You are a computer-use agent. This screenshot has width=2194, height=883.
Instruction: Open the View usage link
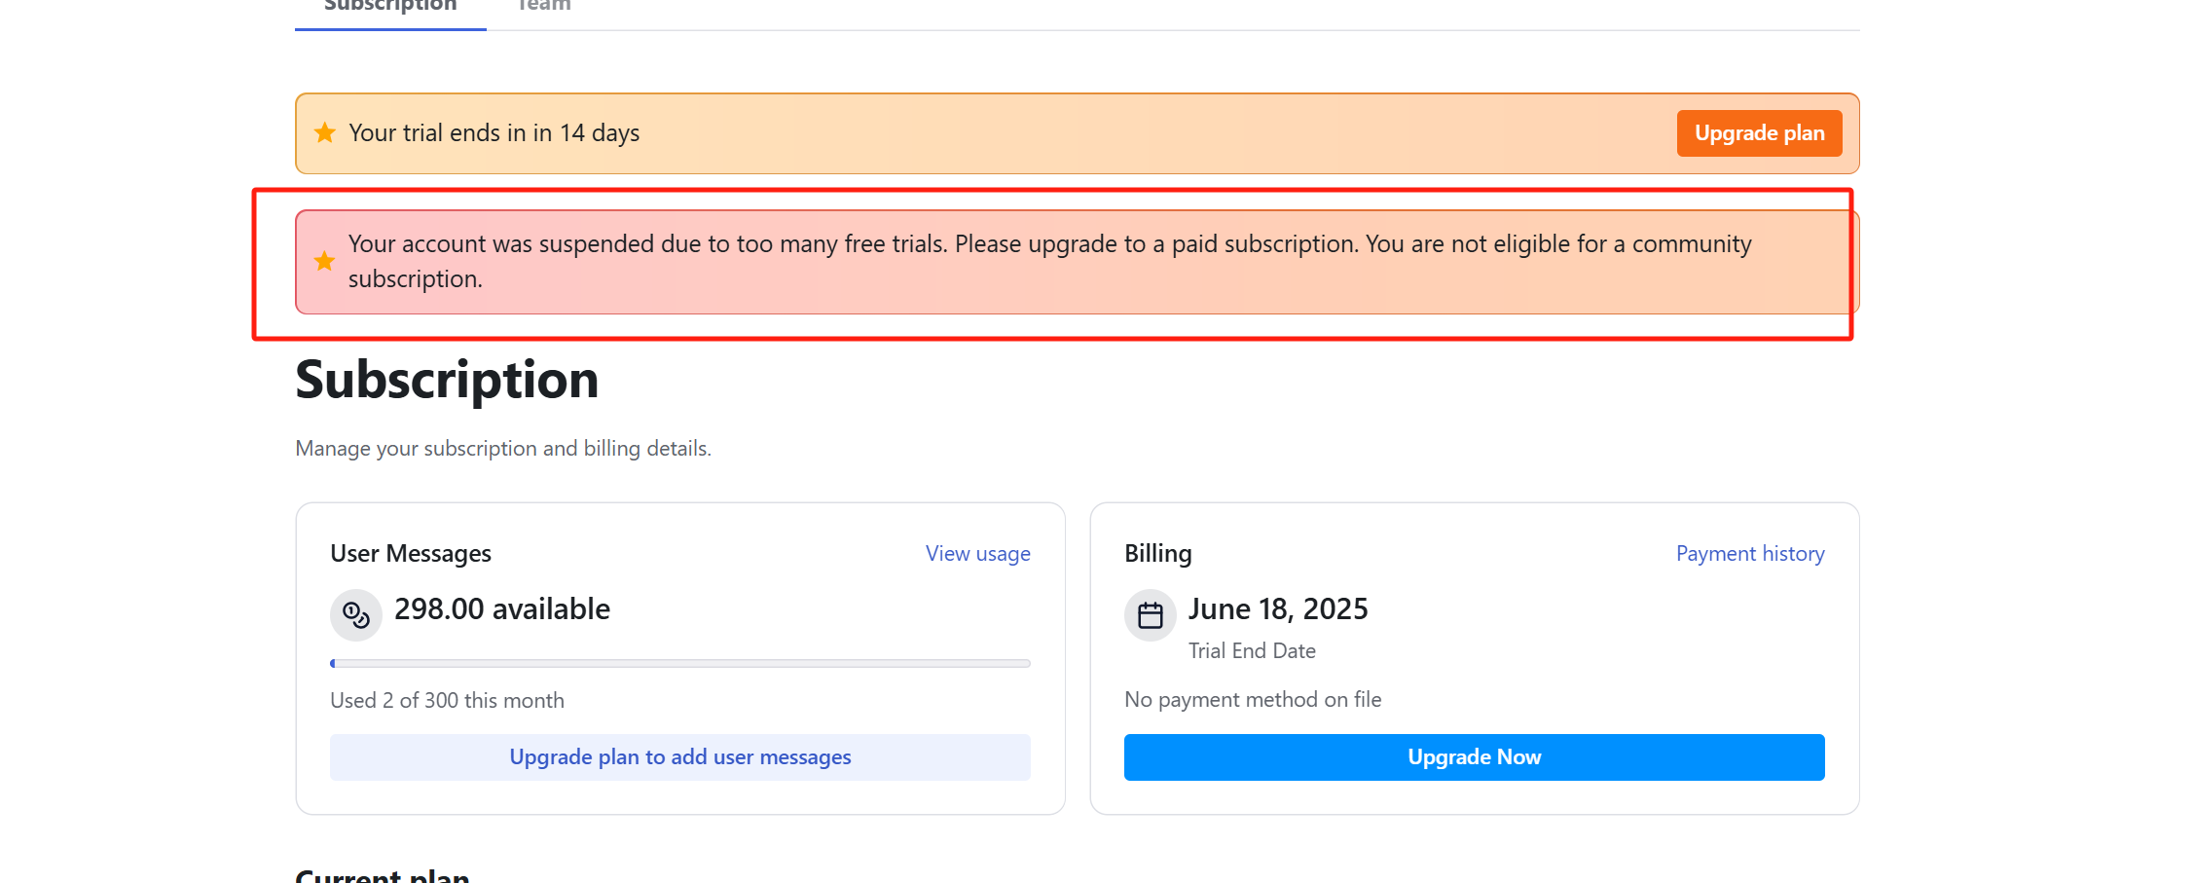[x=977, y=554]
